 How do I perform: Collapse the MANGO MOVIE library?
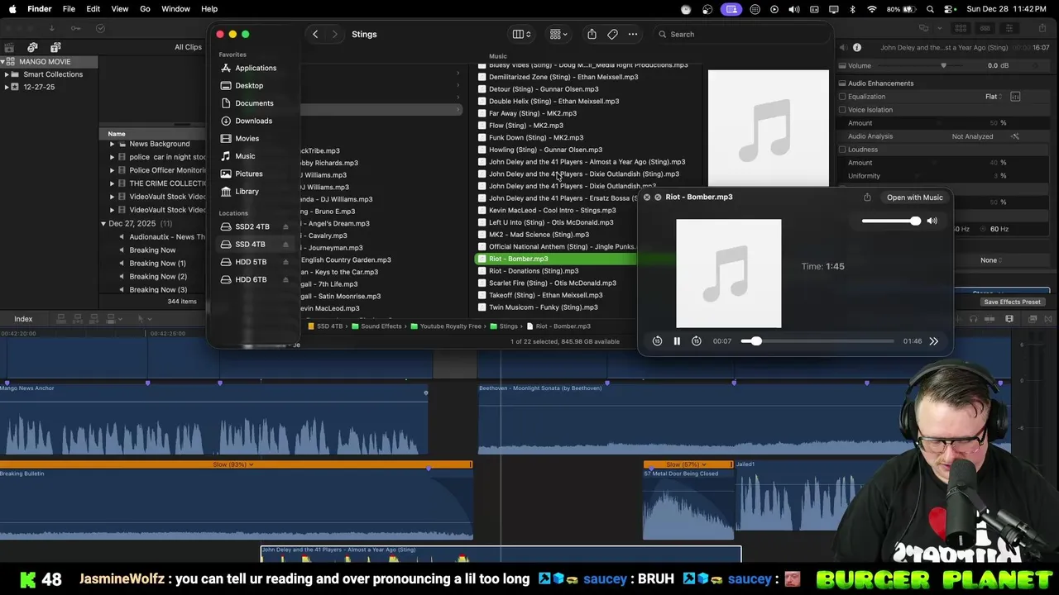tap(3, 62)
